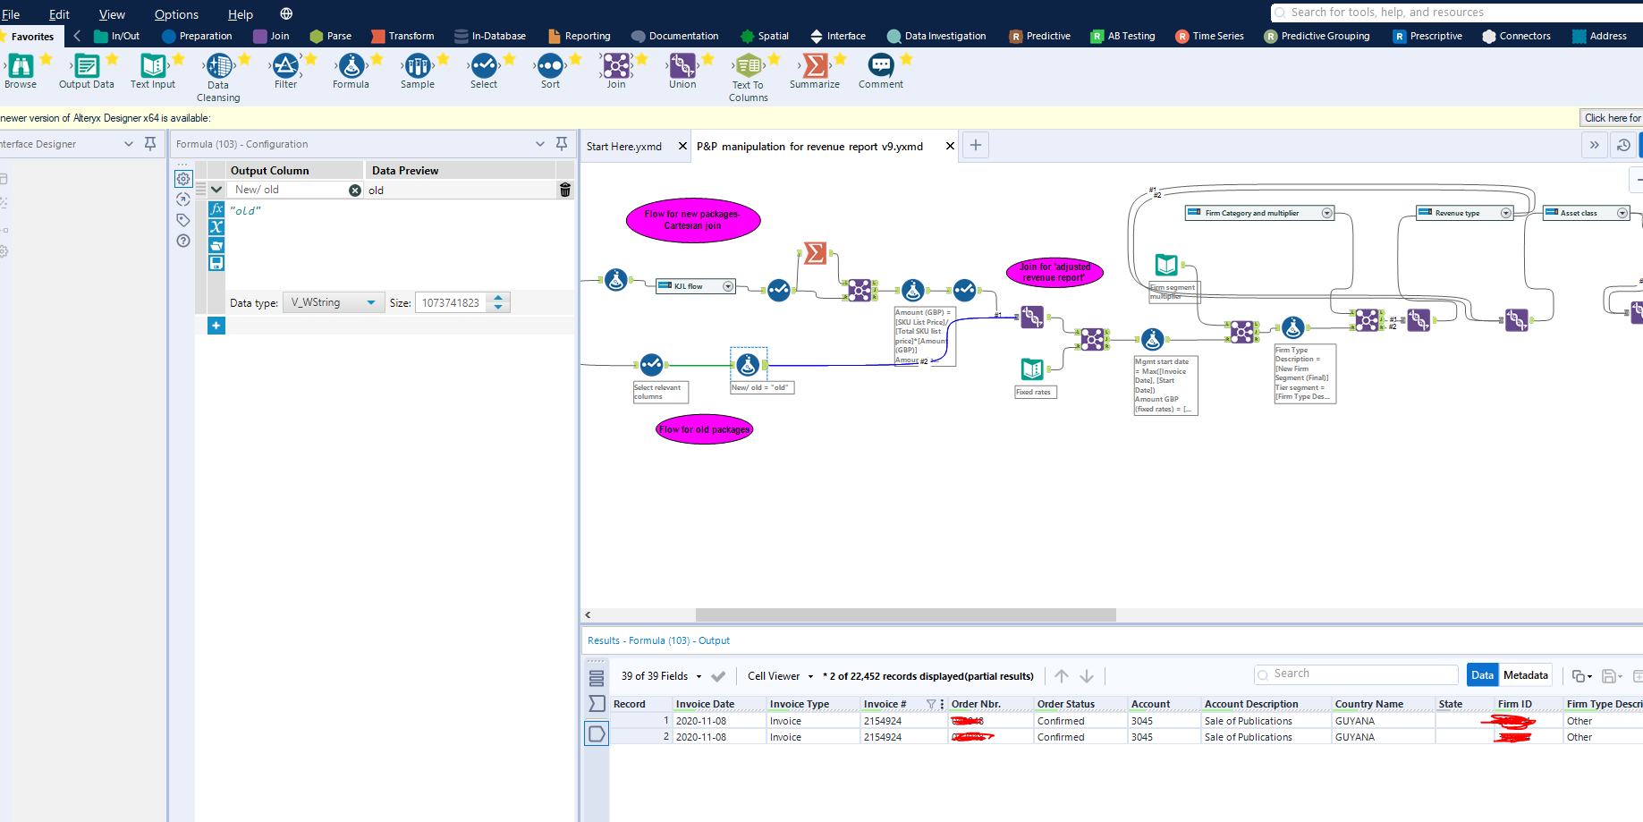Click the Data button in Results pane
This screenshot has width=1643, height=822.
coord(1481,674)
